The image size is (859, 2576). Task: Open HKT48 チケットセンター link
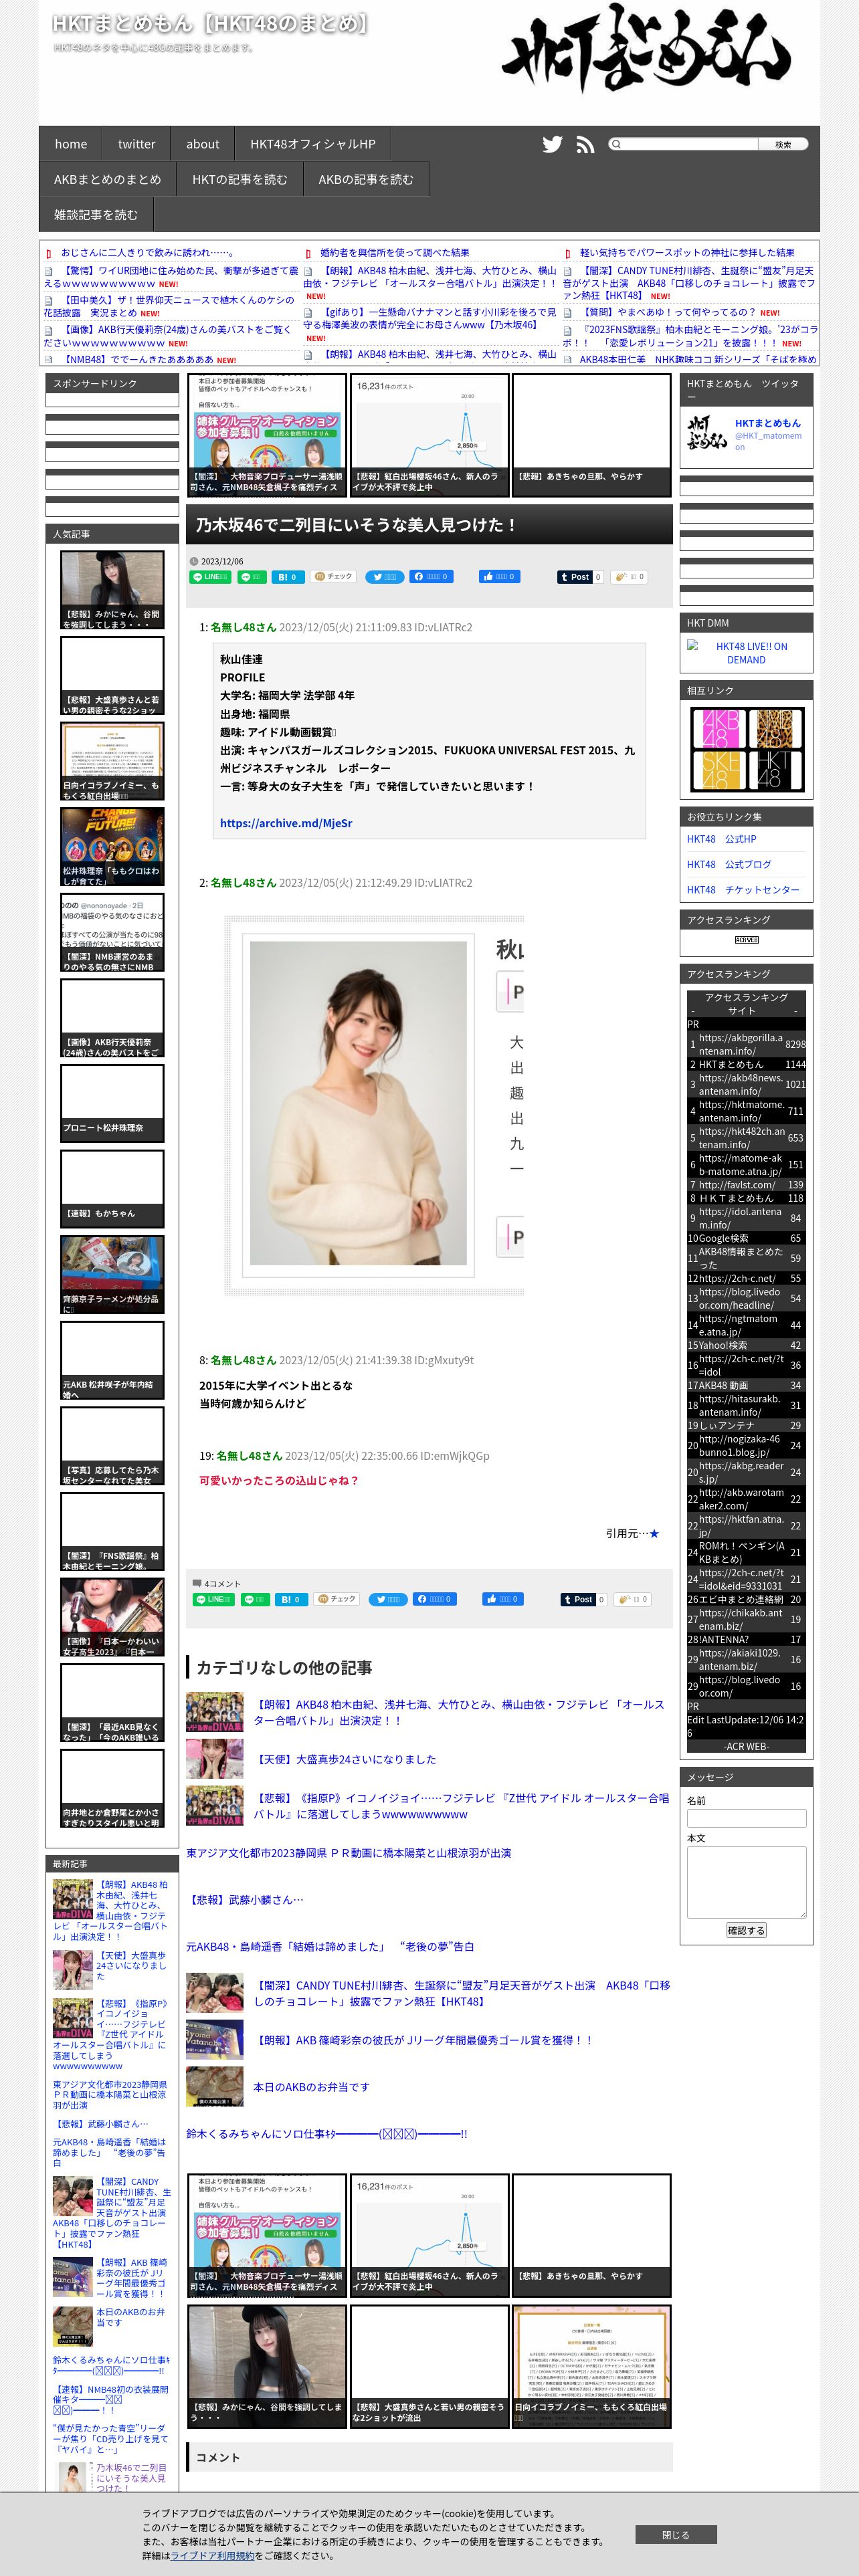pyautogui.click(x=743, y=890)
